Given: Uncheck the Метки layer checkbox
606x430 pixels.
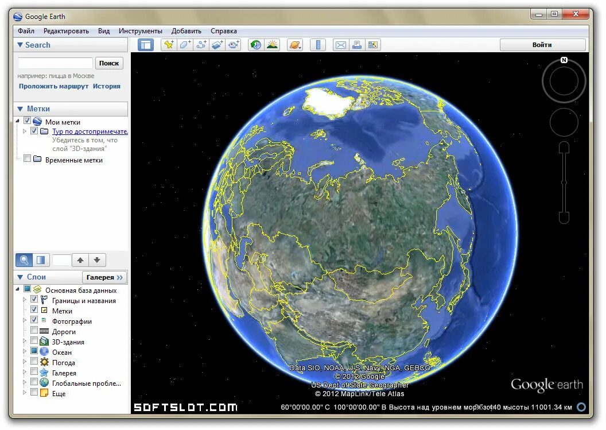Looking at the screenshot, I should point(34,309).
